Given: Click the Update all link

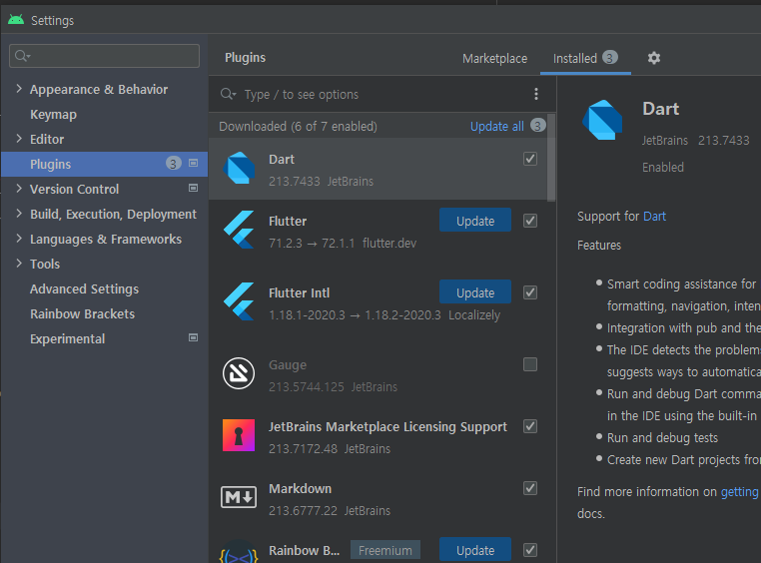Looking at the screenshot, I should [x=497, y=126].
